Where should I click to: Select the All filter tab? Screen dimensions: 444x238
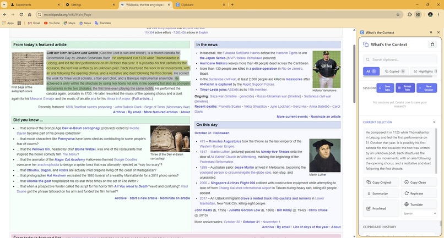click(x=371, y=71)
